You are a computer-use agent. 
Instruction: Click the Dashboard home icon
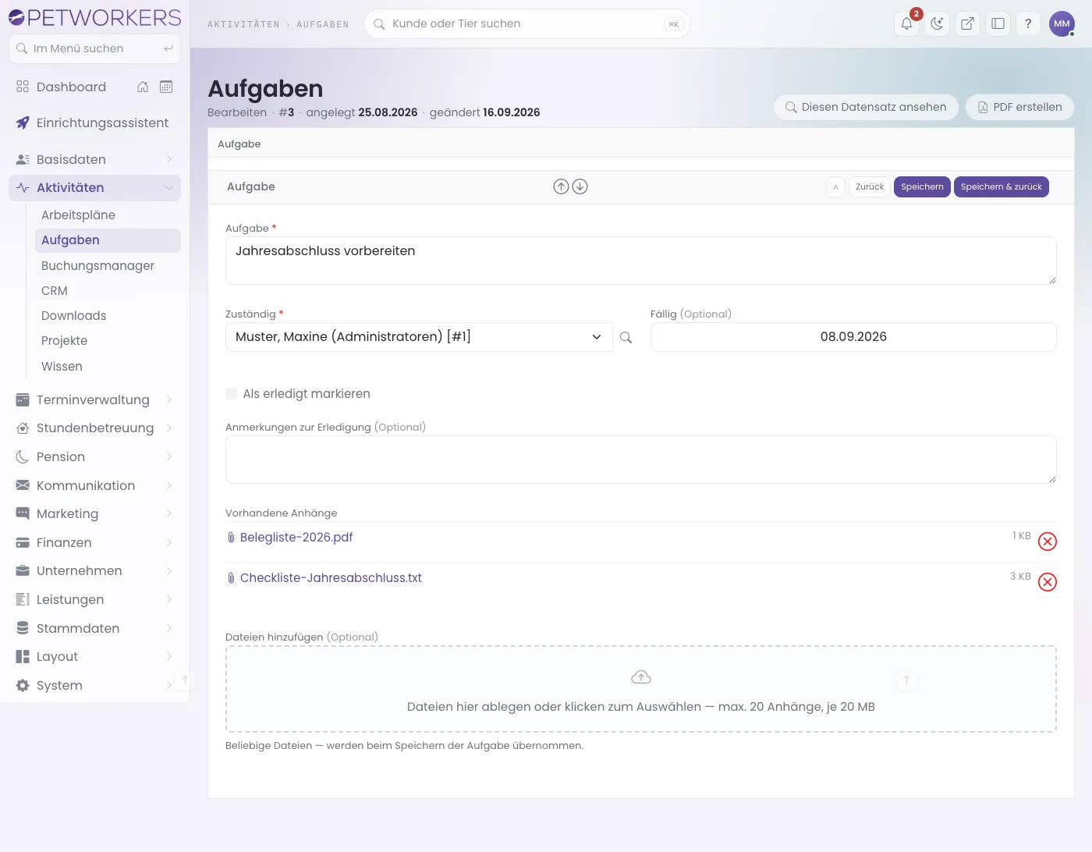[x=143, y=87]
